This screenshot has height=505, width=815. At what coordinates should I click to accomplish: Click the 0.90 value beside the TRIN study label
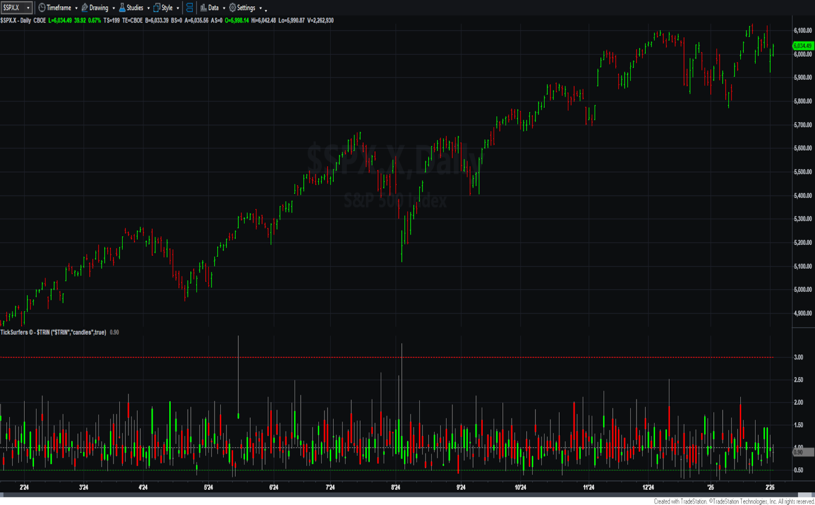click(115, 332)
